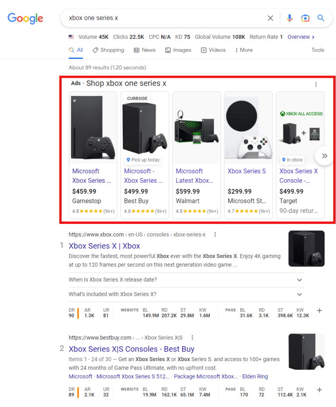Image resolution: width=336 pixels, height=407 pixels.
Task: Start voice search with the microphone icon
Action: pyautogui.click(x=290, y=18)
